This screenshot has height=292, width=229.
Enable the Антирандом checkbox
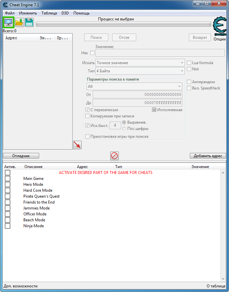[x=189, y=82]
